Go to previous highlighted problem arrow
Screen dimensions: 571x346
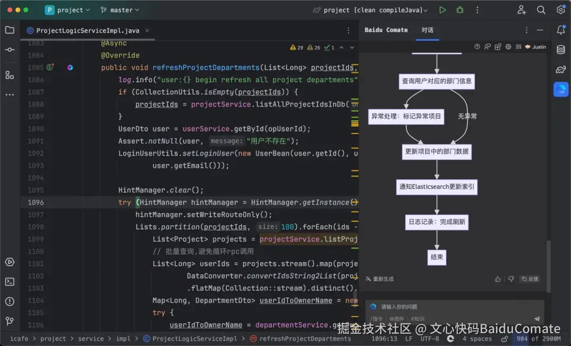click(341, 47)
